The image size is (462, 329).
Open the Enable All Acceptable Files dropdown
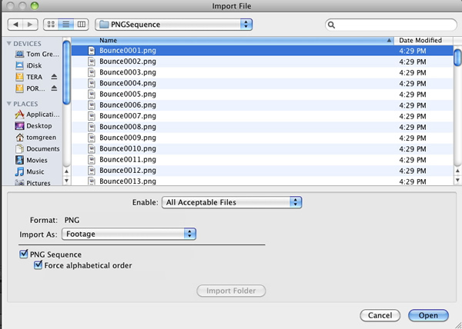point(232,202)
